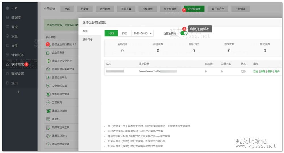Click the 安全基线扫描 shield icon

pyautogui.click(x=48, y=86)
